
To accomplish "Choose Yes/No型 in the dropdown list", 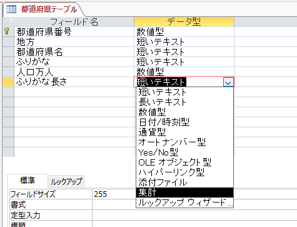I will (184, 152).
